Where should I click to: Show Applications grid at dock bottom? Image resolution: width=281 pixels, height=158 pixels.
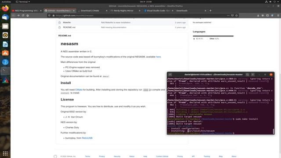click(x=5, y=154)
